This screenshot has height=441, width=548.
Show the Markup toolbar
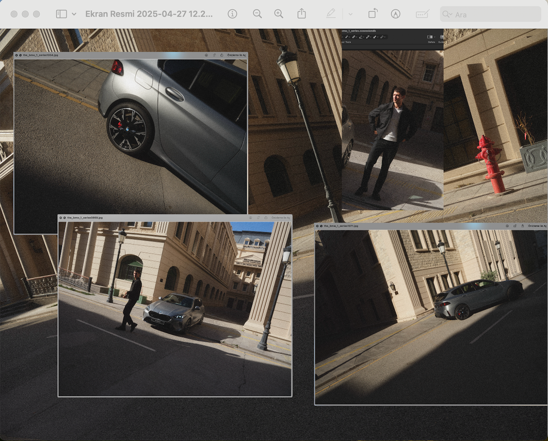point(395,14)
